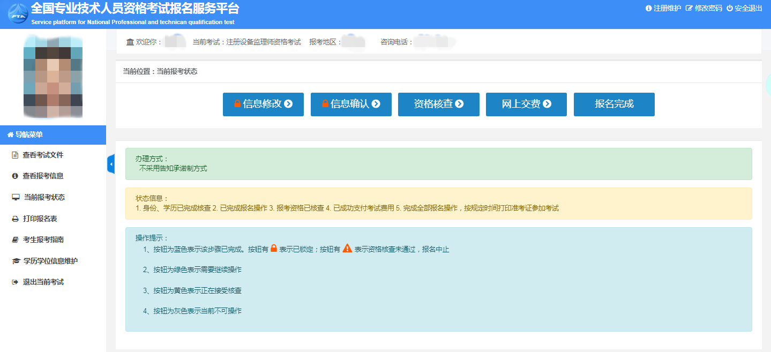This screenshot has width=771, height=352.
Task: Click the info icon beside 查看报考信息
Action: coord(15,176)
